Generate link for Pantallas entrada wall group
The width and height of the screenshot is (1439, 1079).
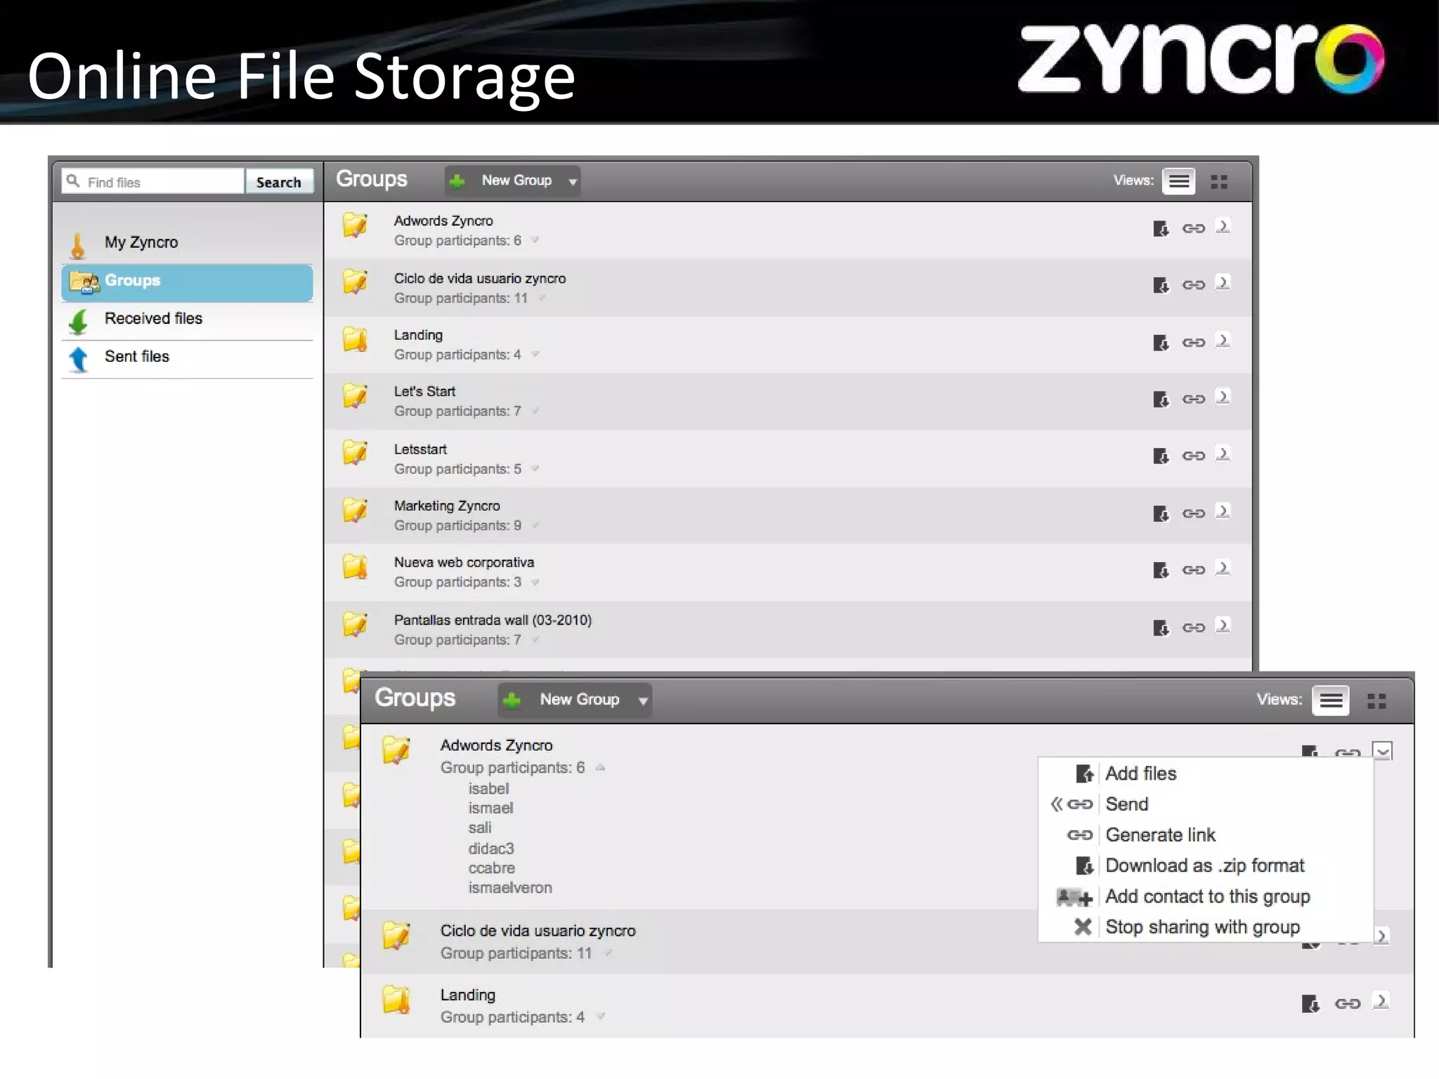[1193, 627]
